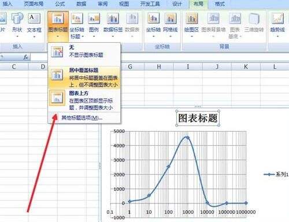Viewport: 289px width, 222px height.
Task: Click the 数据表 (Data Table) icon
Action: pyautogui.click(x=132, y=18)
